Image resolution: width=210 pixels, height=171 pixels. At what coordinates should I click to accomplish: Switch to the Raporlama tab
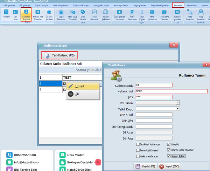(191, 6)
